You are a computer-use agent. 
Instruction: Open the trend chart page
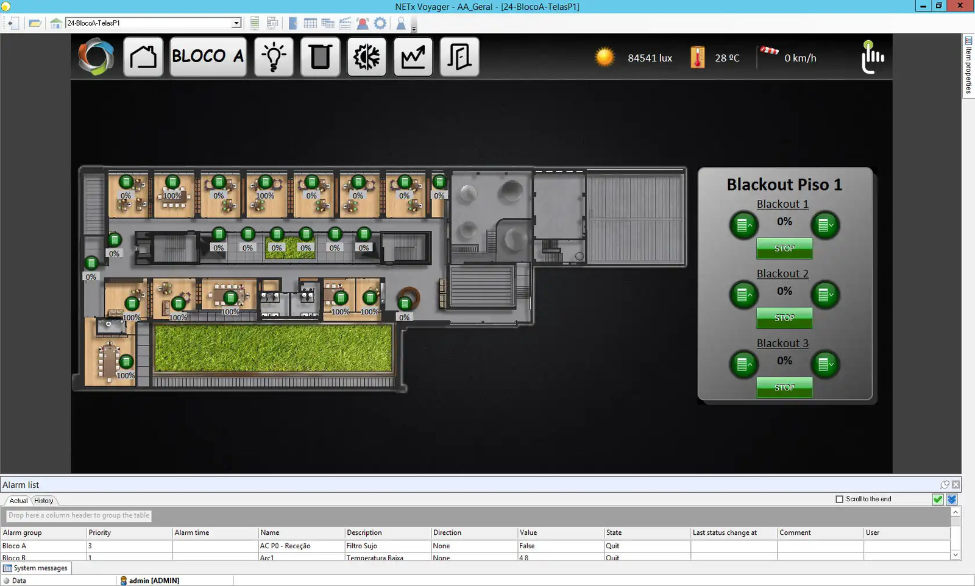click(x=413, y=57)
